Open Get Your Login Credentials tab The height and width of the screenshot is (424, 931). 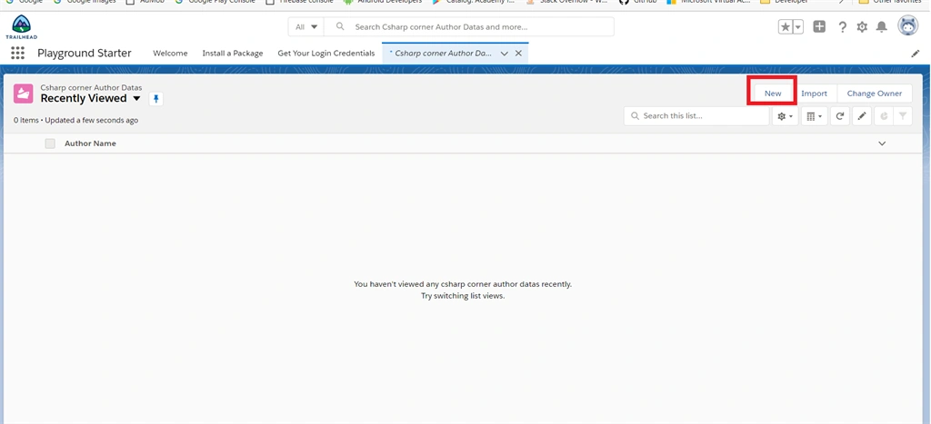(326, 54)
